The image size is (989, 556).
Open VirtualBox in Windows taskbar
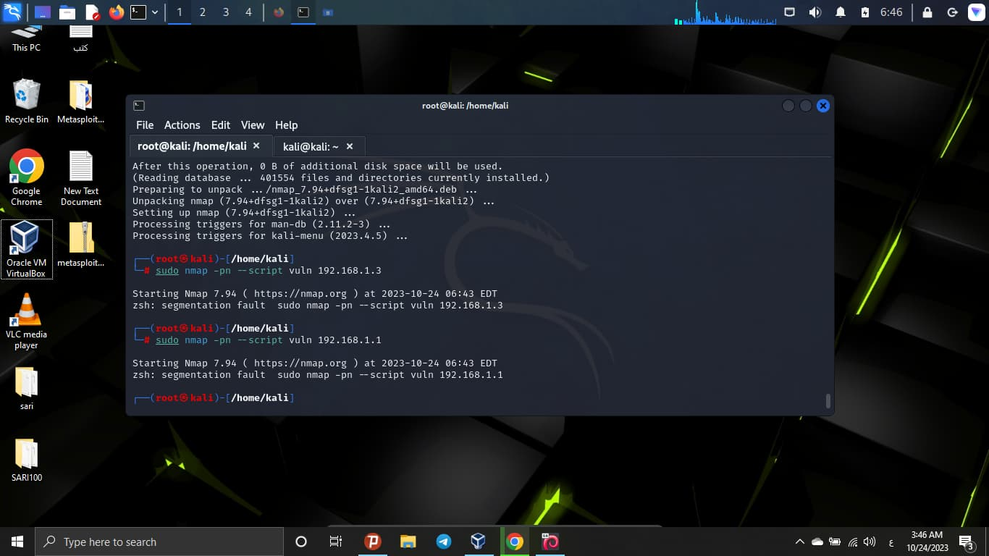pos(479,542)
